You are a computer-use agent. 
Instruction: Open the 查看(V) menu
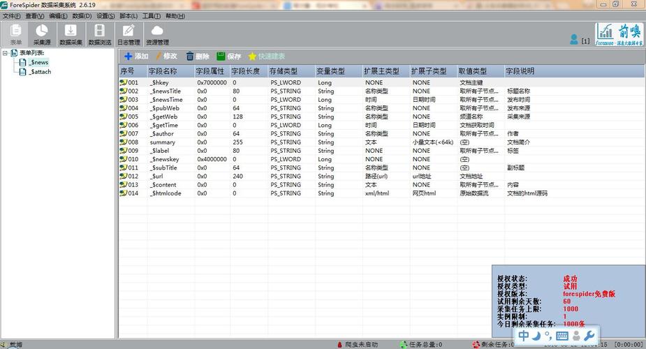[35, 16]
